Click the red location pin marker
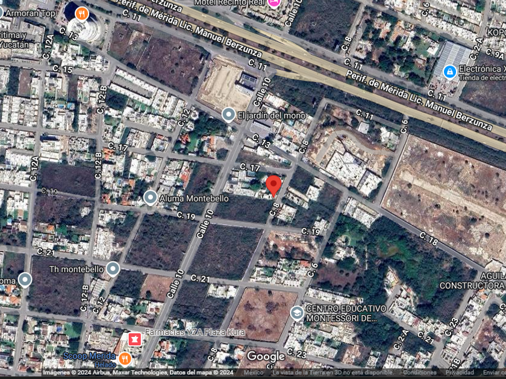The image size is (506, 379). 273,186
